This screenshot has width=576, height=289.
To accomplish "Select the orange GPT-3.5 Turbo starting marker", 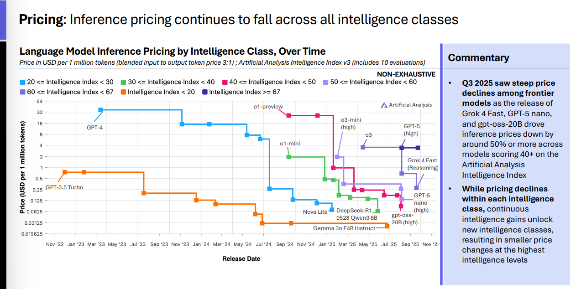I will point(65,172).
